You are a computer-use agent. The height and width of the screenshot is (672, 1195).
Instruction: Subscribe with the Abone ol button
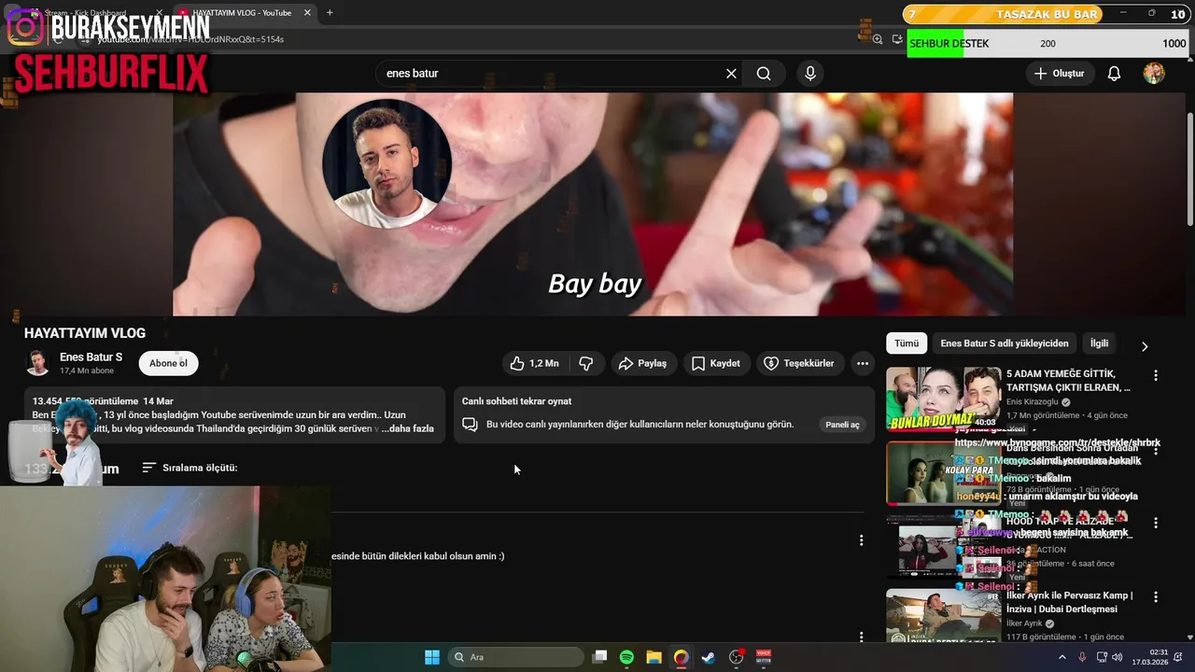(x=168, y=363)
